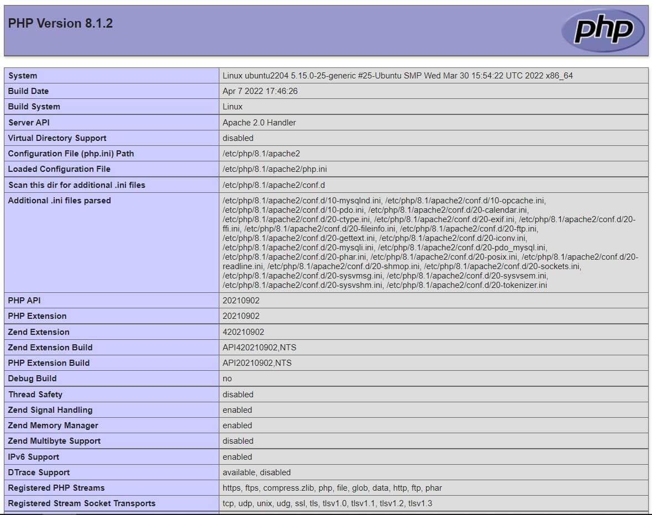
Task: Select 'API420210902,NTS' value
Action: 260,348
